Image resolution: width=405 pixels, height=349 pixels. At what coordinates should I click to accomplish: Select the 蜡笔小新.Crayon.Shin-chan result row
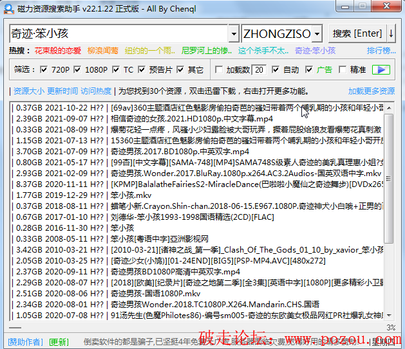197,206
